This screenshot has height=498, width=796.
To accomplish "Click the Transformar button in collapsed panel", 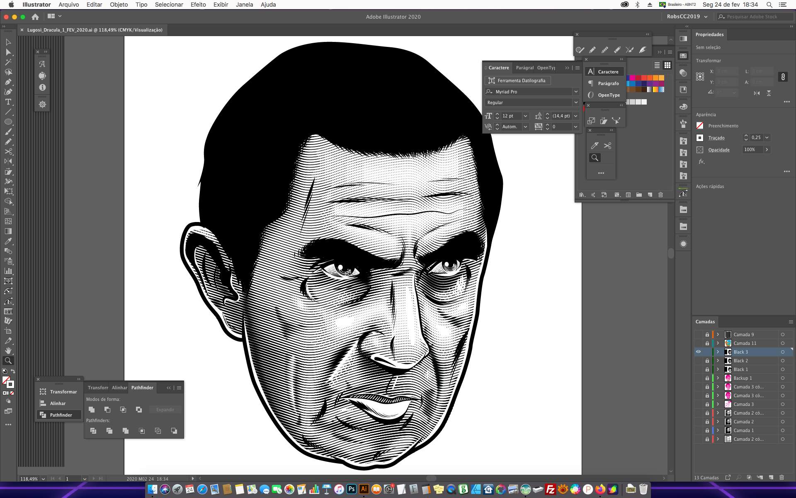I will click(x=58, y=392).
